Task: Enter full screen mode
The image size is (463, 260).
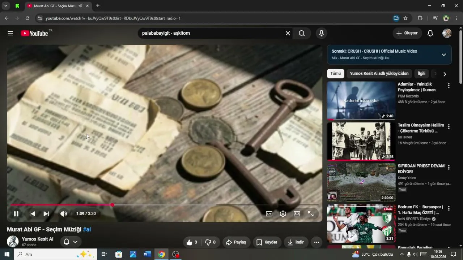Action: (x=311, y=214)
